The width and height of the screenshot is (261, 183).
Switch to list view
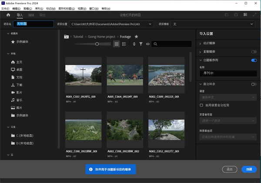pos(124,44)
